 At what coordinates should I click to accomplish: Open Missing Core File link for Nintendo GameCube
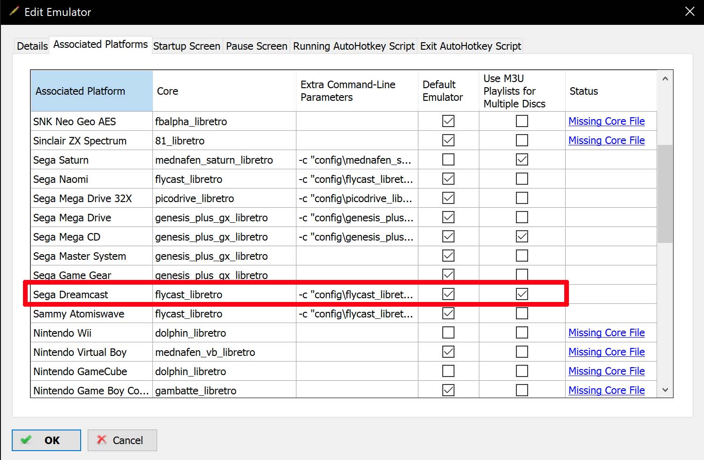click(606, 371)
